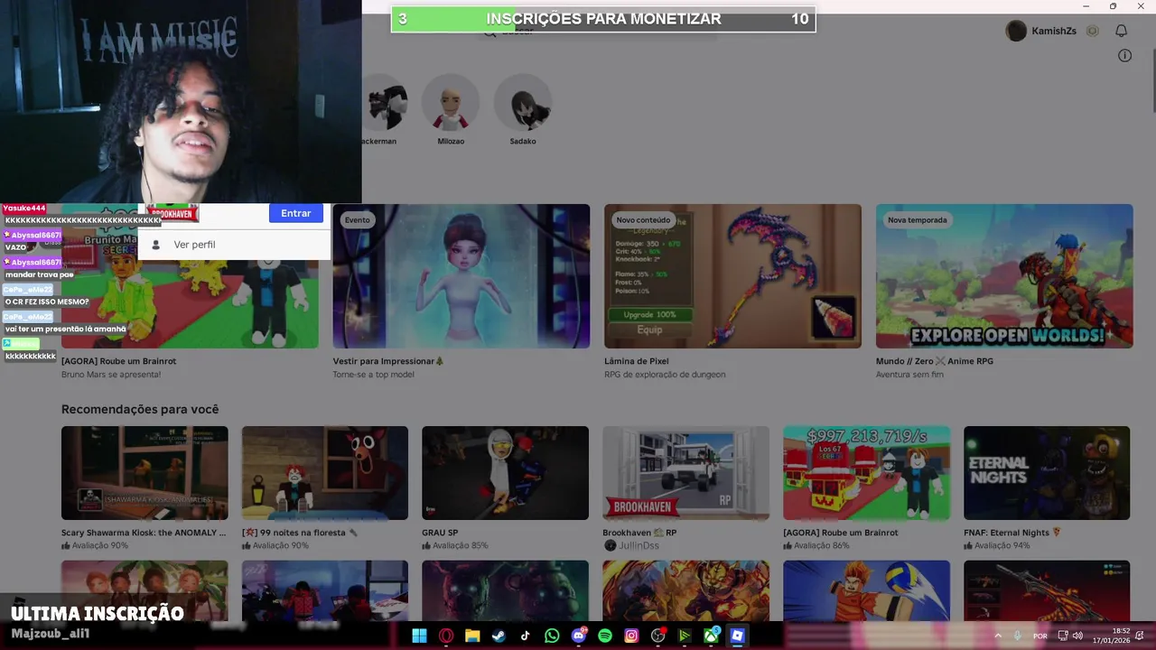Open OBS Studio from the taskbar
Screen dimensions: 1156x650
coord(657,636)
